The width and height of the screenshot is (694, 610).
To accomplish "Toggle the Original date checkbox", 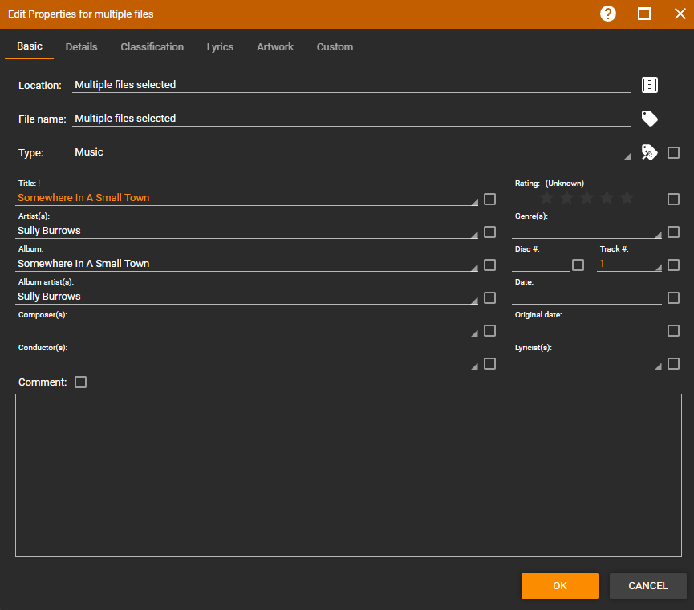I will coord(673,330).
